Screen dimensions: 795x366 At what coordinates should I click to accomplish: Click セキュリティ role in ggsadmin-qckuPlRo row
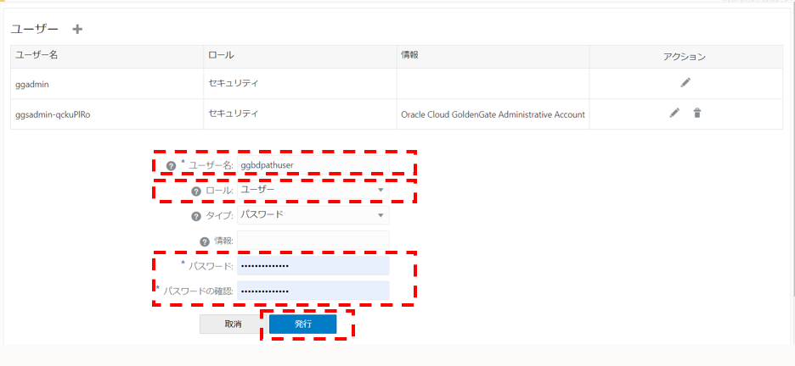234,114
